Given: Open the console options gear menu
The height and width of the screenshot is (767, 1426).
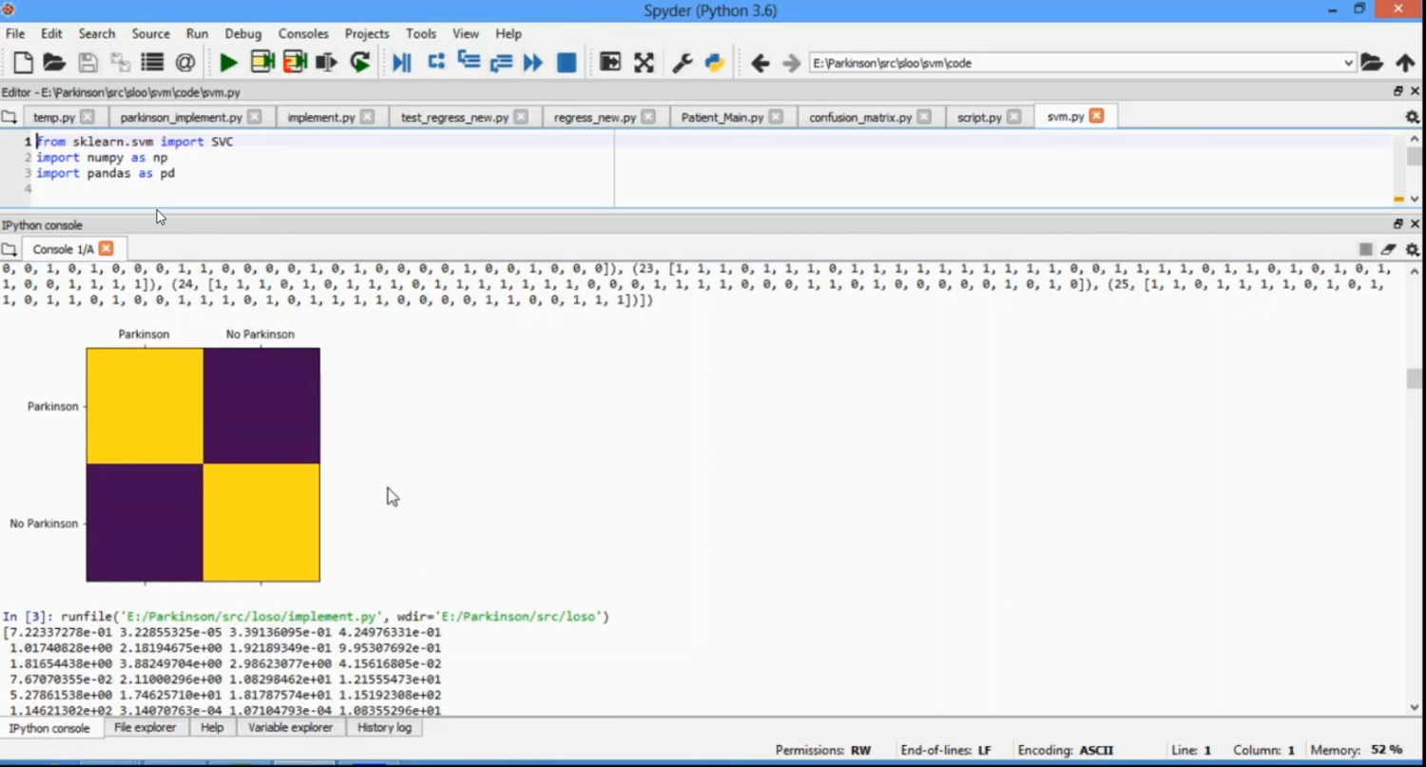Looking at the screenshot, I should [x=1411, y=249].
